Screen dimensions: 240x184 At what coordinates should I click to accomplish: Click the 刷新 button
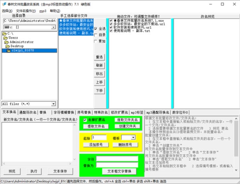[99, 65]
